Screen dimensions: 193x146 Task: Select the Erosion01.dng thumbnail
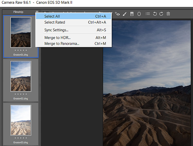21,32
